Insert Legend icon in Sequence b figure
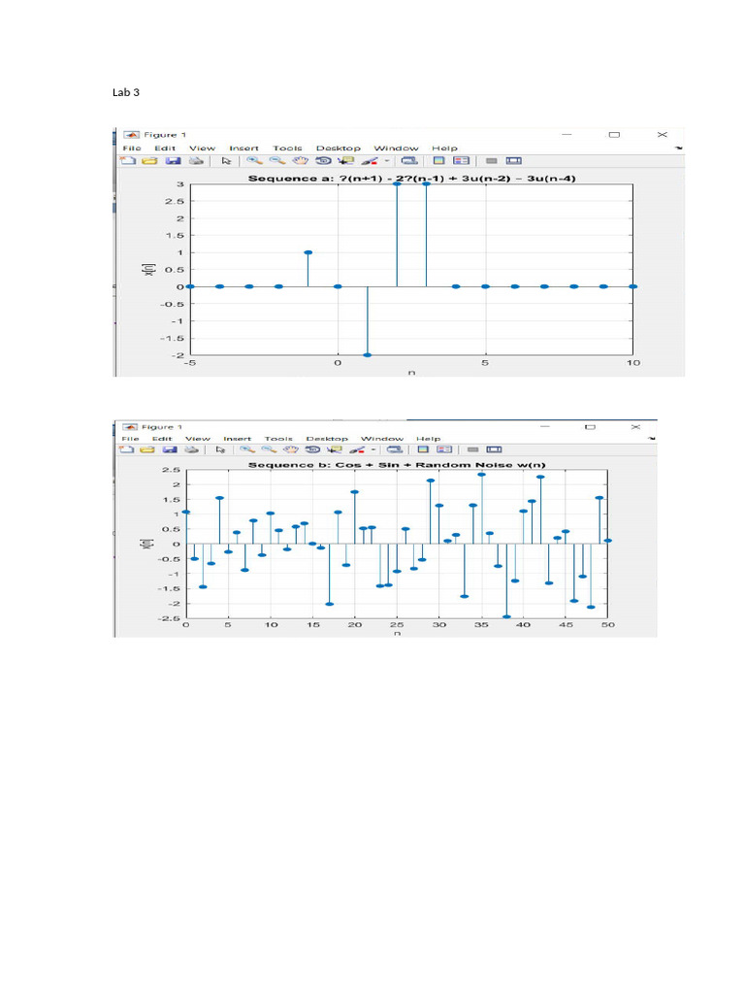The image size is (745, 994). (x=444, y=449)
